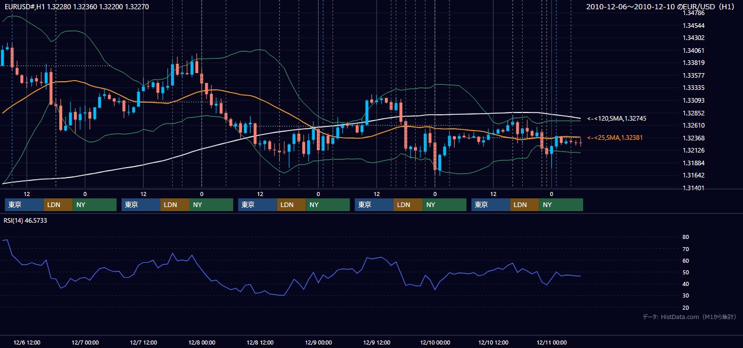The height and width of the screenshot is (348, 743).
Task: Click RSI scale level 80
Action: tap(685, 237)
